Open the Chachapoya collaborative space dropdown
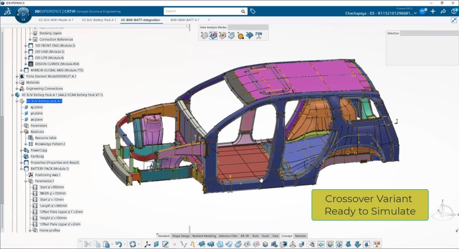 click(415, 13)
